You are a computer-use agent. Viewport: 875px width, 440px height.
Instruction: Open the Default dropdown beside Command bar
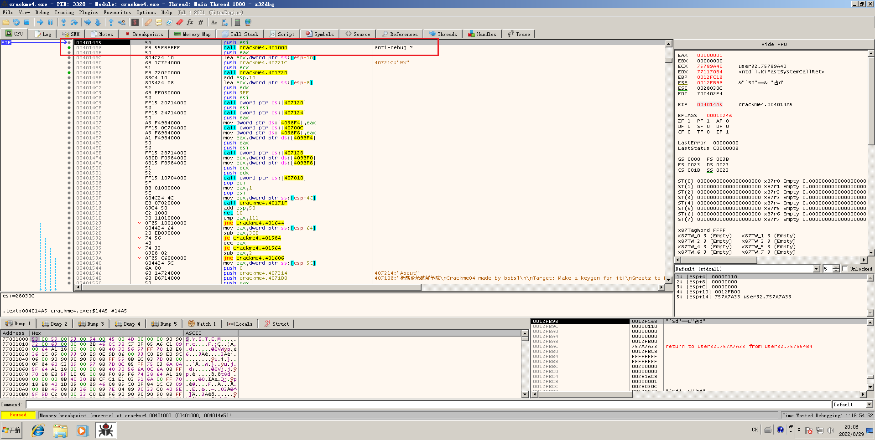[869, 404]
